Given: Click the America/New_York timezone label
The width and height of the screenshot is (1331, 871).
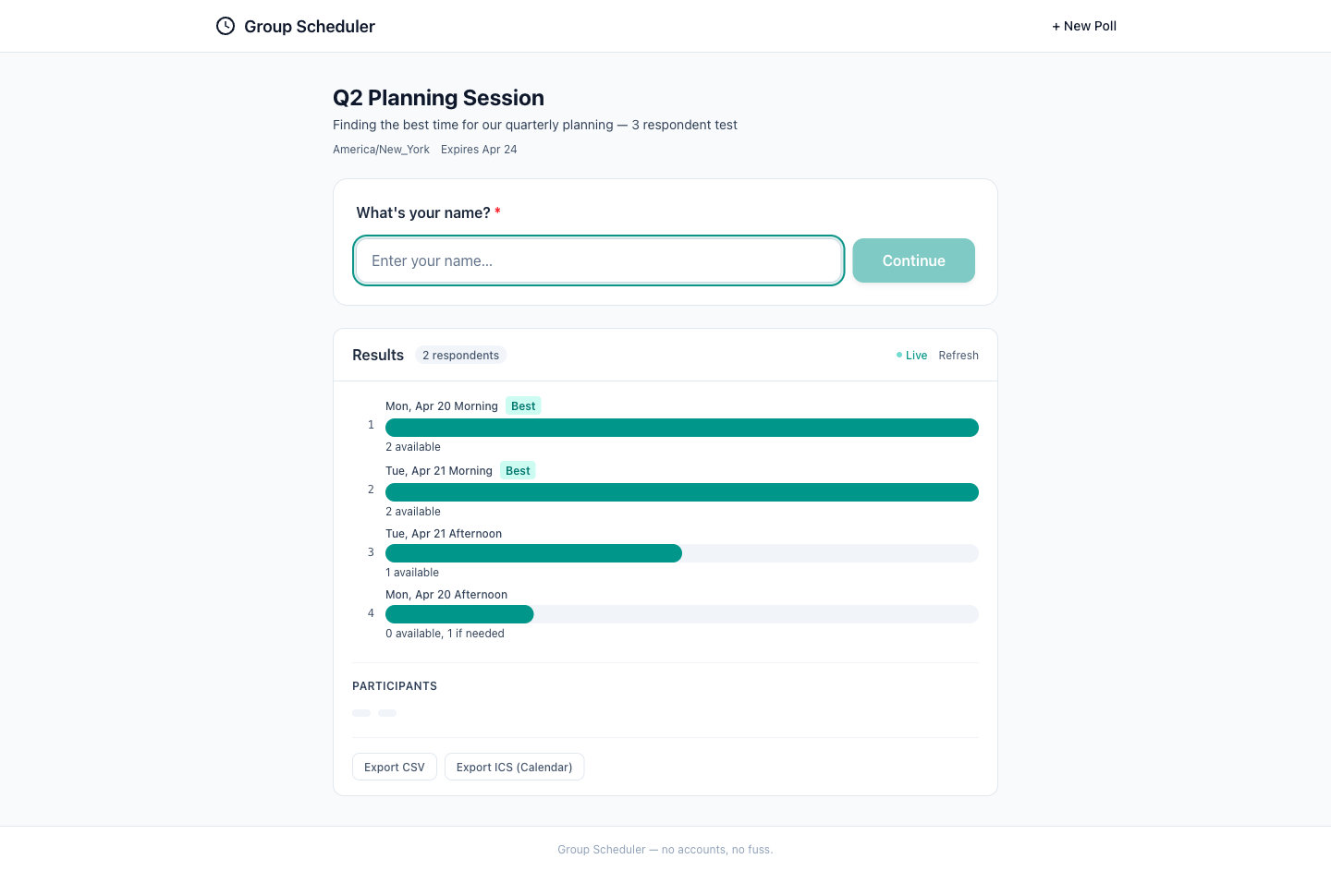Looking at the screenshot, I should pyautogui.click(x=381, y=150).
